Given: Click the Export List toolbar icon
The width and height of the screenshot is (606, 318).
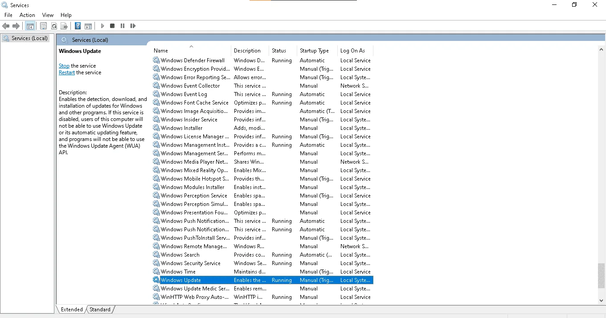Looking at the screenshot, I should 64,26.
